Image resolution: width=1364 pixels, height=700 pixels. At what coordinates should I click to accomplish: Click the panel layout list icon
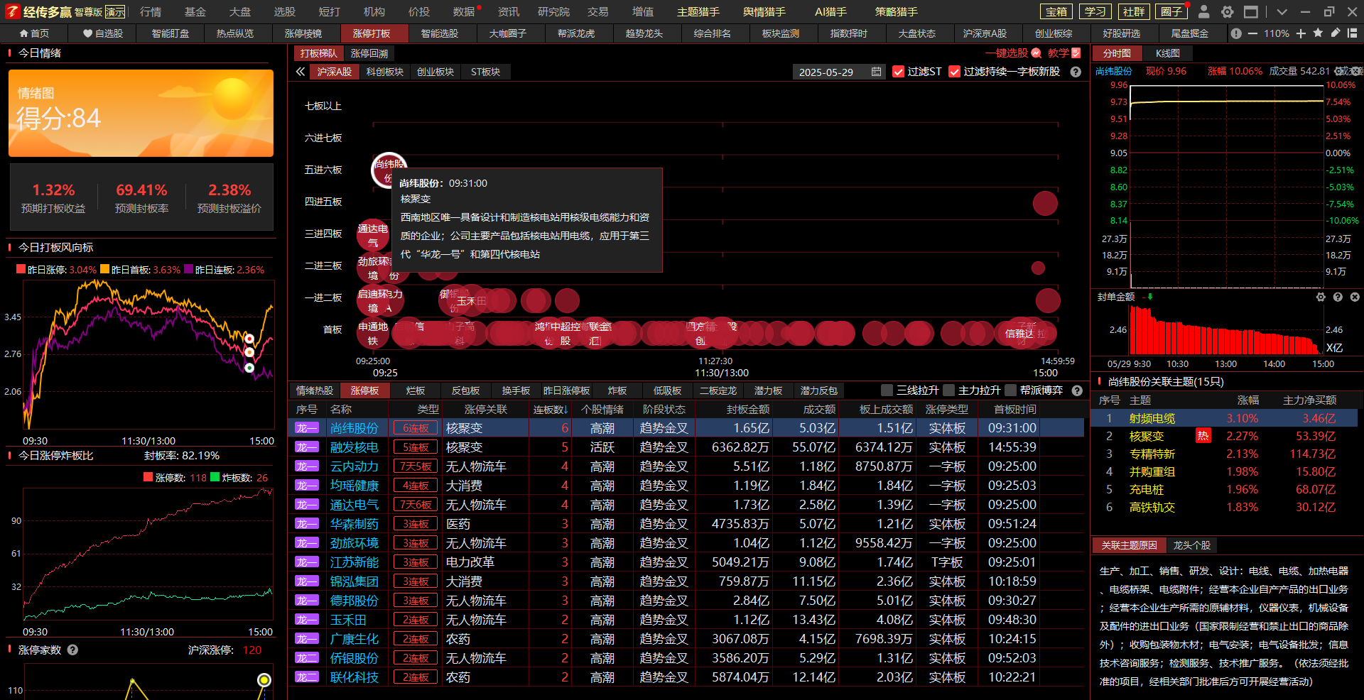(x=1353, y=33)
